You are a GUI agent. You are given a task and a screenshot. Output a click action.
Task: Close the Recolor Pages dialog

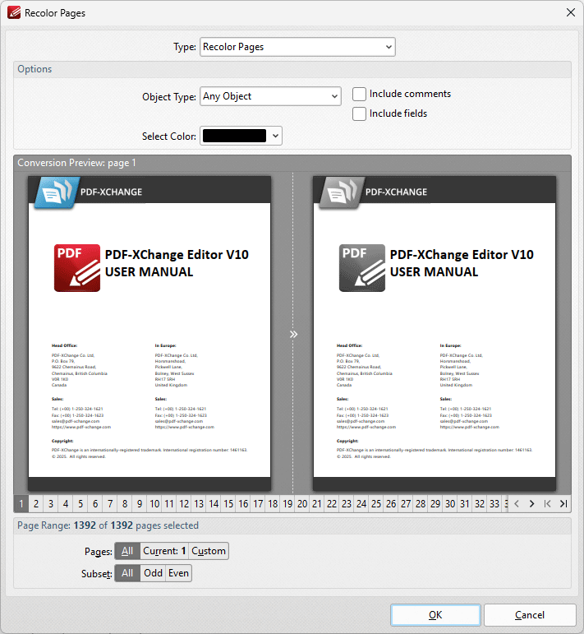(x=570, y=12)
